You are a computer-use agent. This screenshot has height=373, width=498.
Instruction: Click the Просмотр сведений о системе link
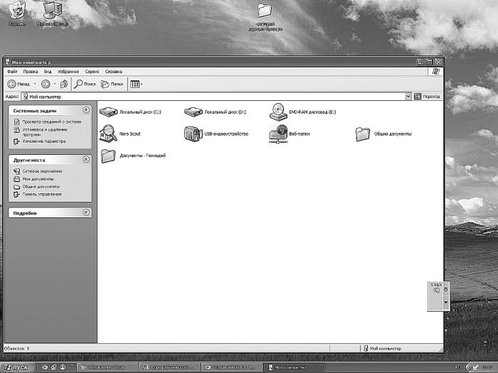(51, 121)
